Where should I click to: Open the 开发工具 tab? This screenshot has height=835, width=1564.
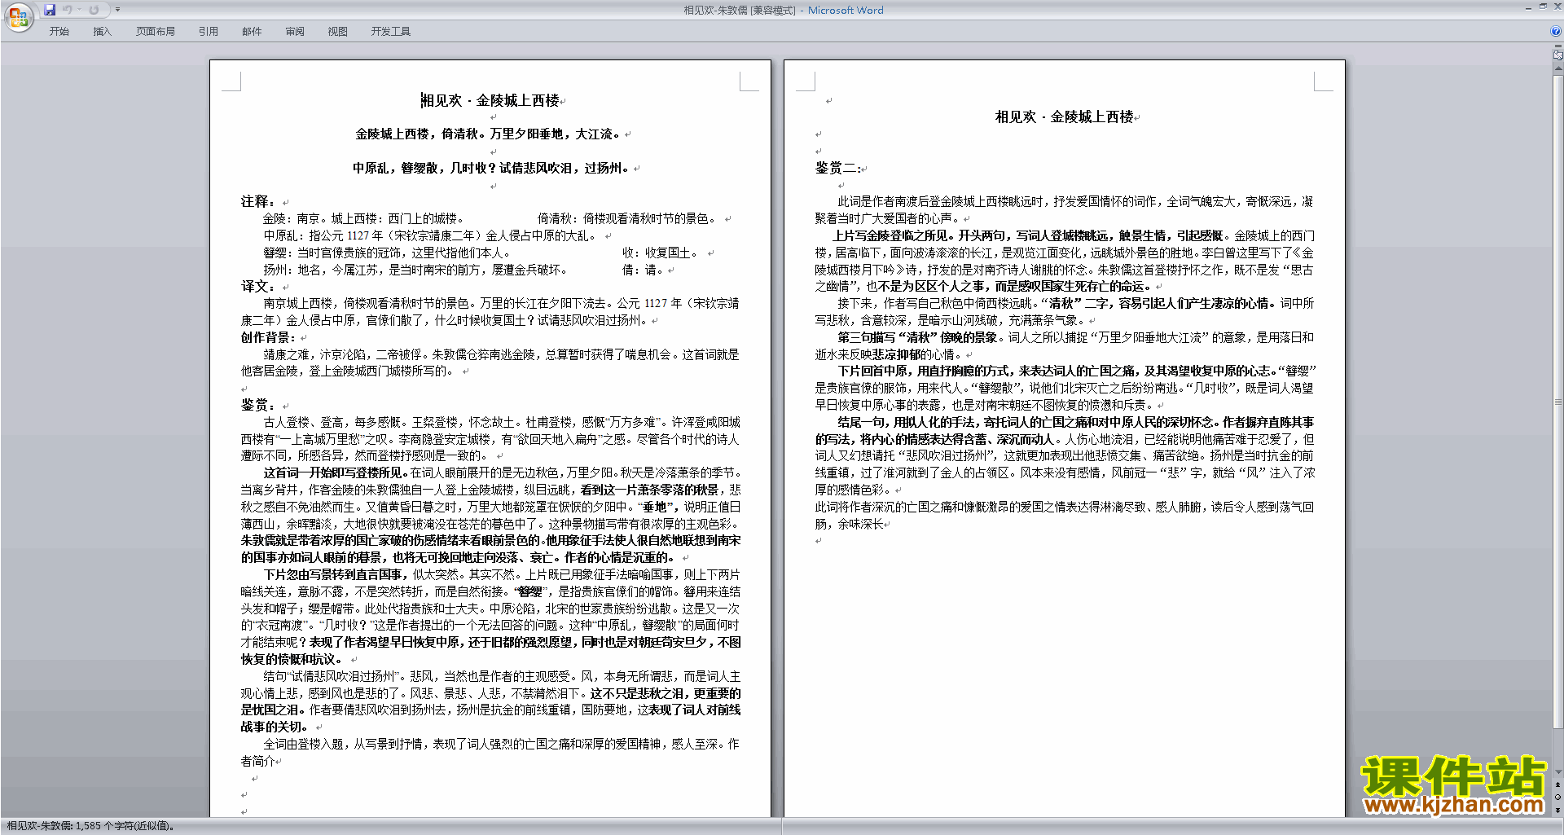(x=391, y=32)
